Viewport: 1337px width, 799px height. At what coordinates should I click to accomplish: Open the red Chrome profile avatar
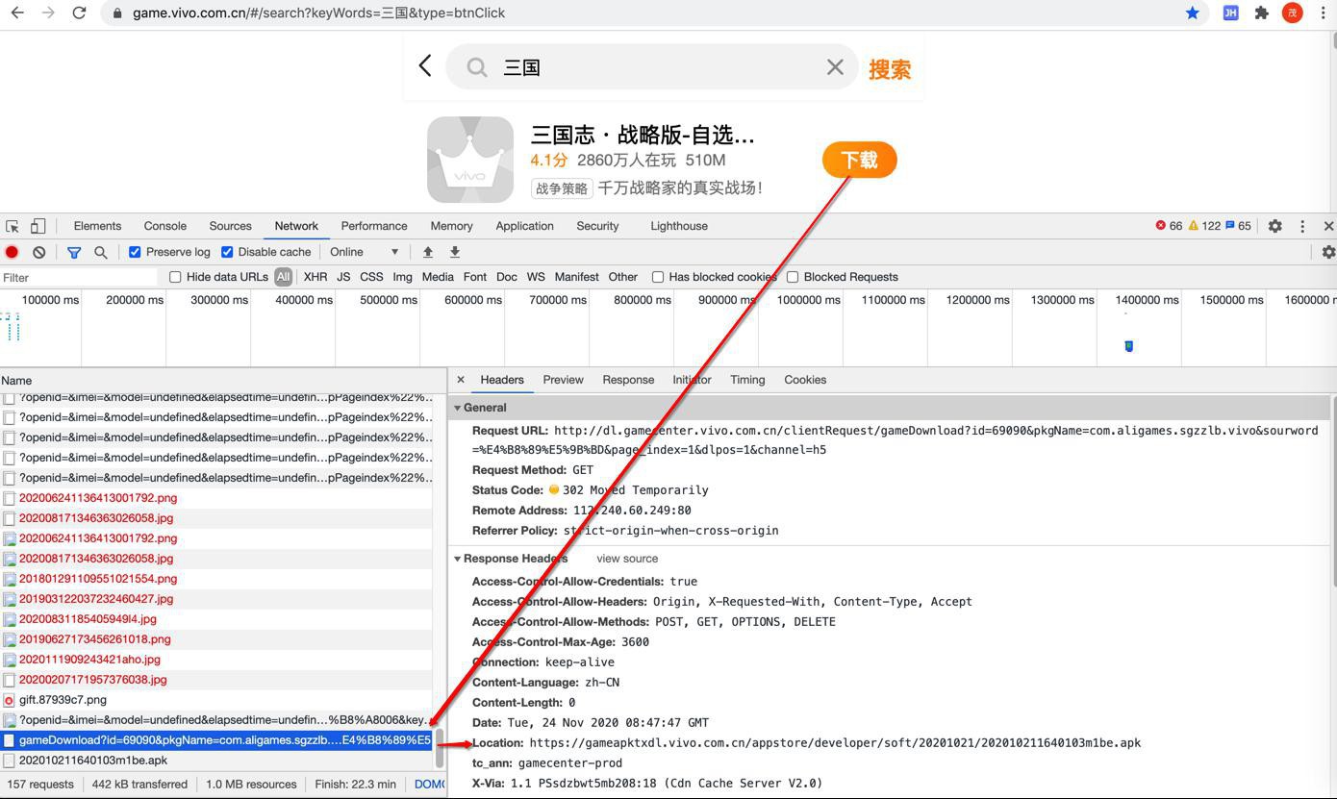coord(1293,12)
